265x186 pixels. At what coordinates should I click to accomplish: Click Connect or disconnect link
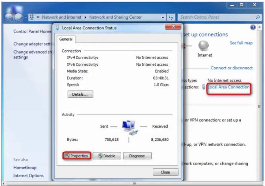click(231, 68)
